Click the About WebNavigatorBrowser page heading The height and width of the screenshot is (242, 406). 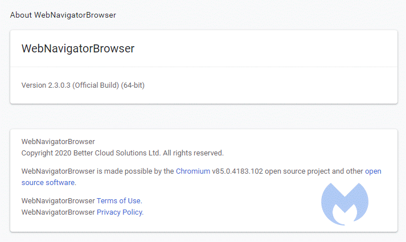[63, 15]
